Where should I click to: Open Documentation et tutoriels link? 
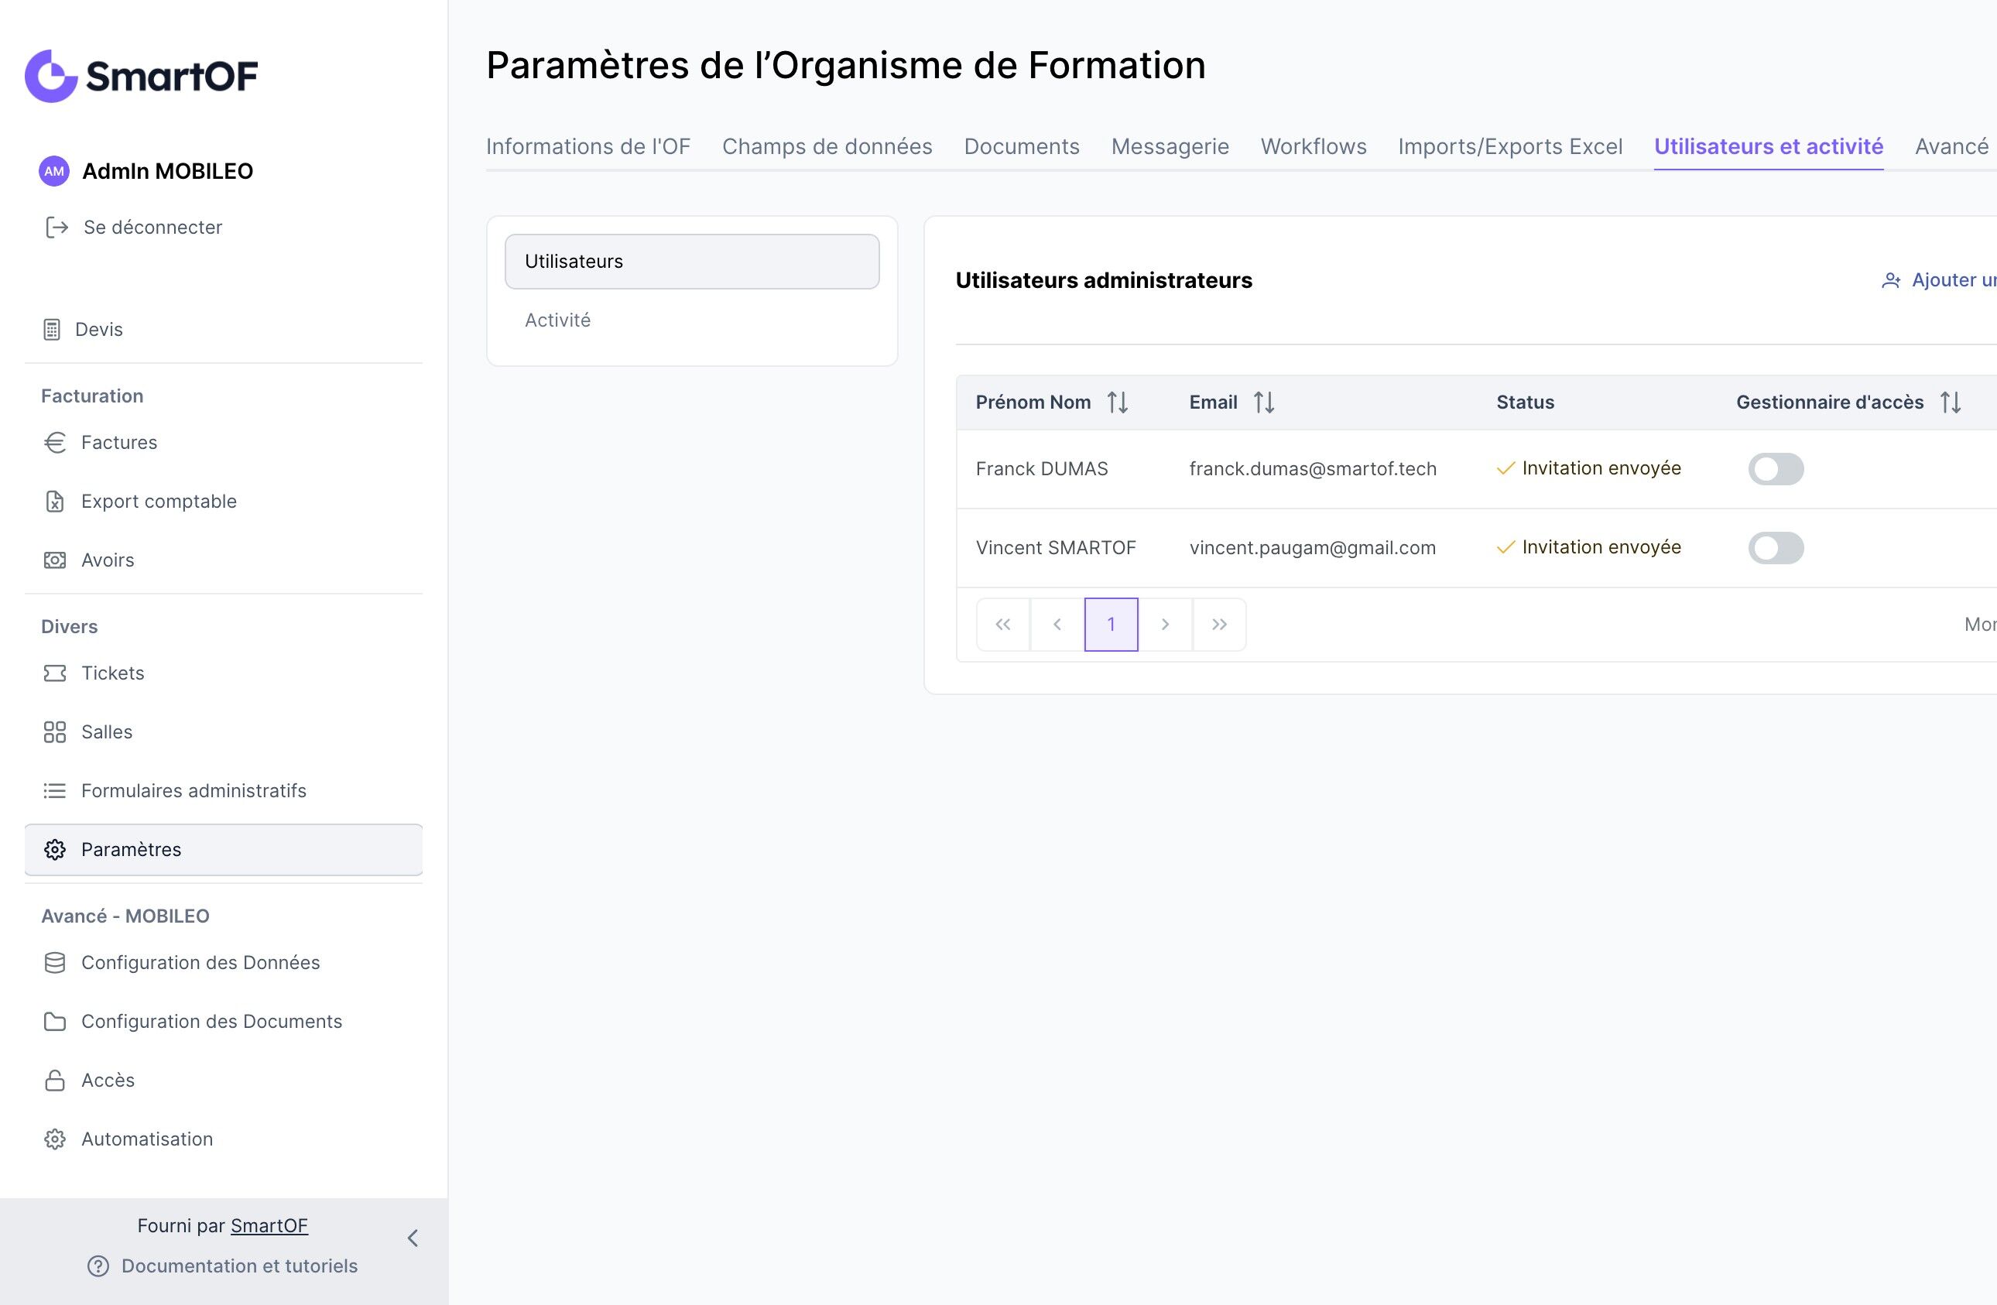239,1266
